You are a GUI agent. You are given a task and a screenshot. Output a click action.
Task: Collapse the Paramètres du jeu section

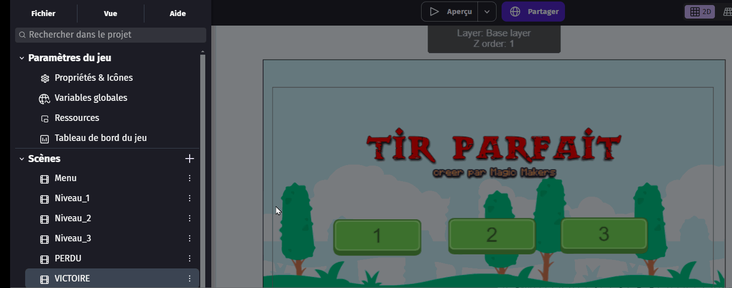(x=22, y=58)
